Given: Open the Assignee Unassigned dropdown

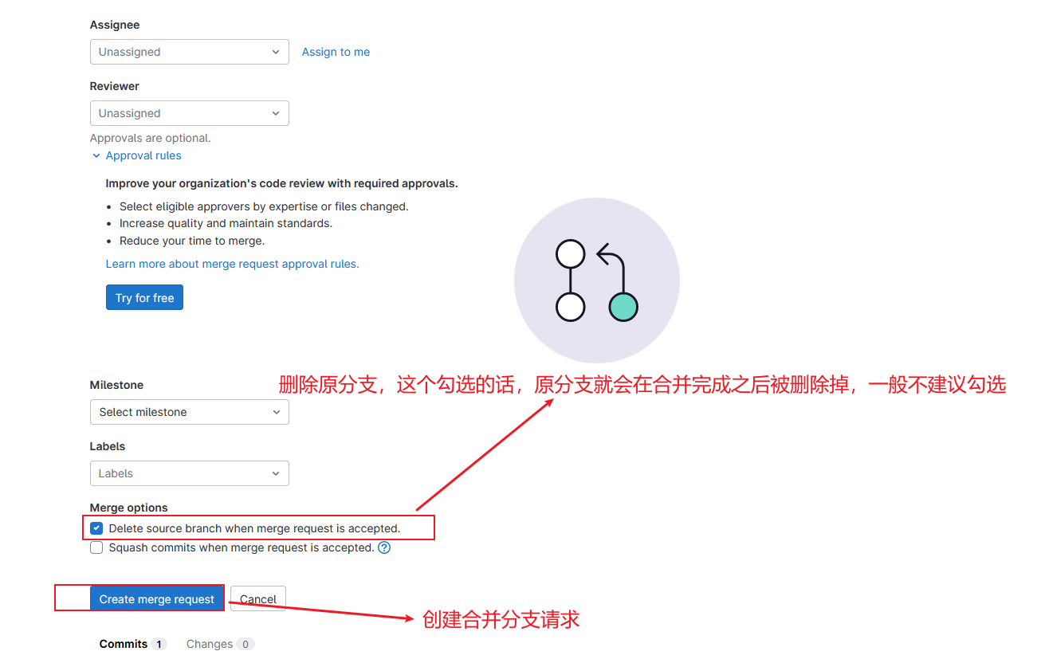Looking at the screenshot, I should coord(190,52).
